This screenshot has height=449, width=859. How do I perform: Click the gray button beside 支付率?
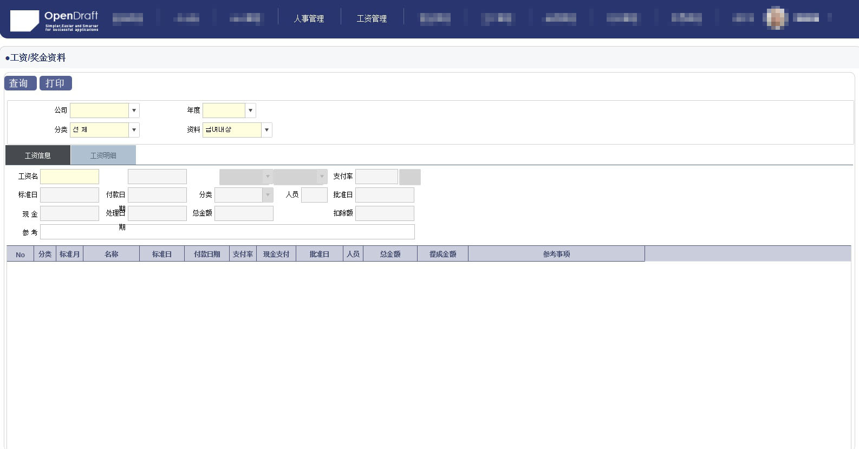click(409, 177)
